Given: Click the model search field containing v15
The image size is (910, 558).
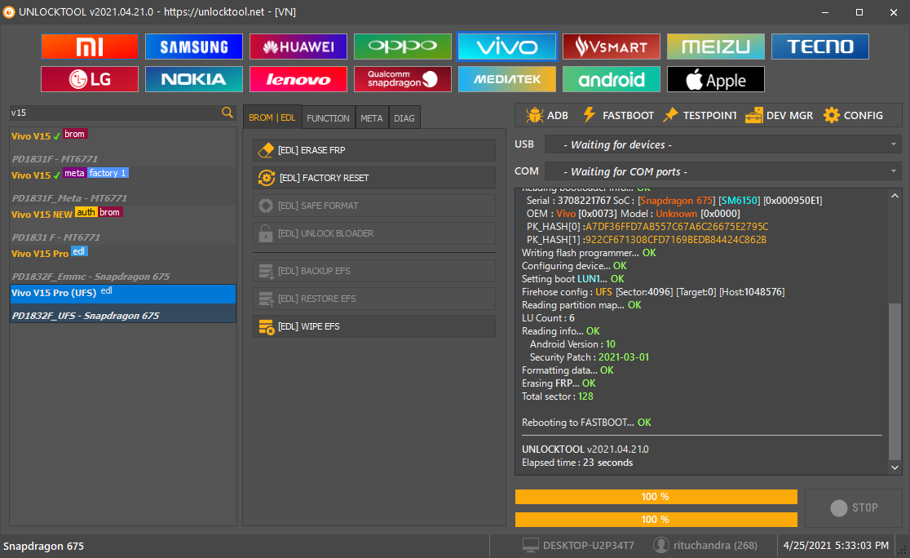Looking at the screenshot, I should (114, 113).
